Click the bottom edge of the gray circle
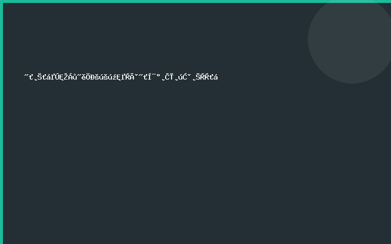The width and height of the screenshot is (391, 244). 352,82
